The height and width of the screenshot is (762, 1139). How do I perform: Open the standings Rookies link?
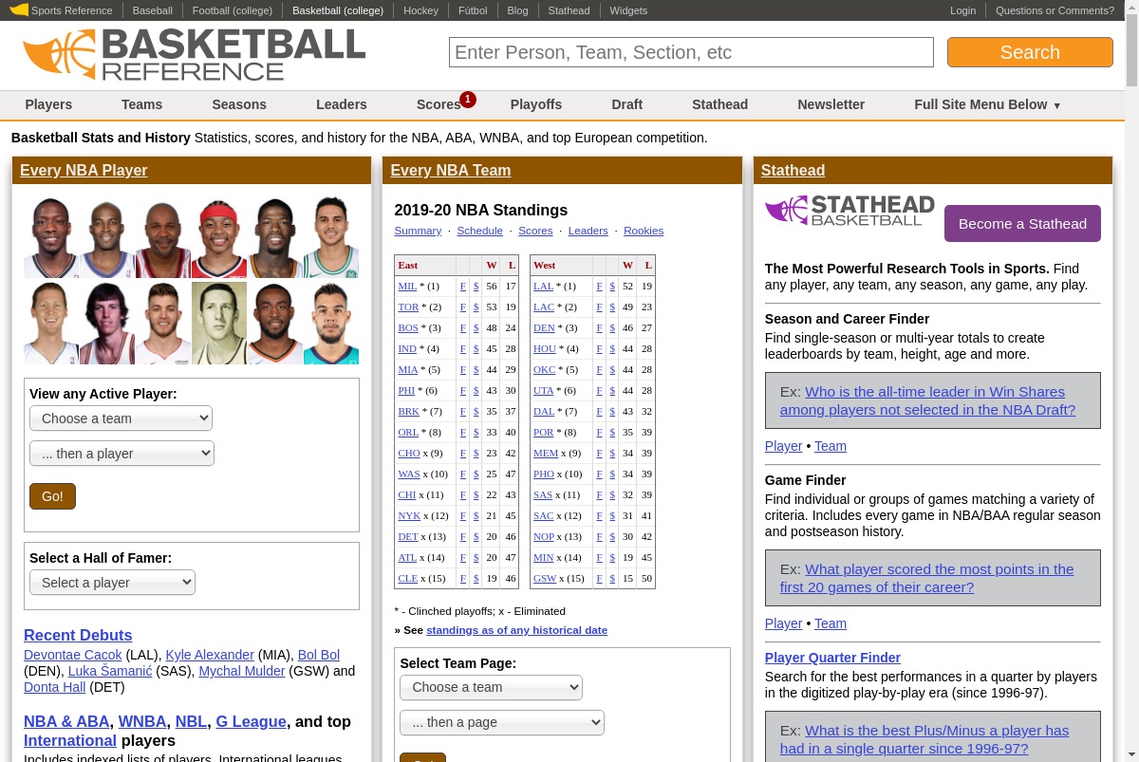click(x=644, y=231)
